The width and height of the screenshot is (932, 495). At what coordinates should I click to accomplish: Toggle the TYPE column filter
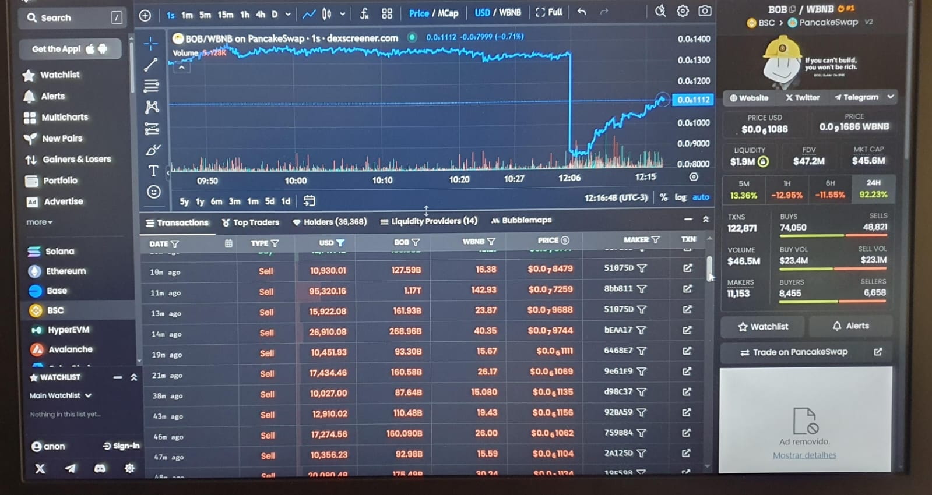pos(275,243)
